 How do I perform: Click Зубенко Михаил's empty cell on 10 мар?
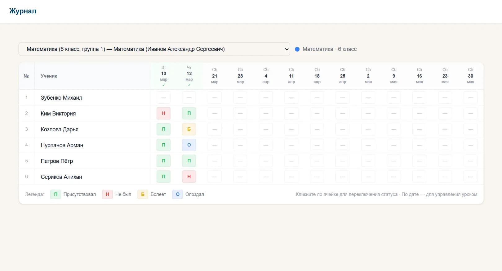pyautogui.click(x=163, y=97)
